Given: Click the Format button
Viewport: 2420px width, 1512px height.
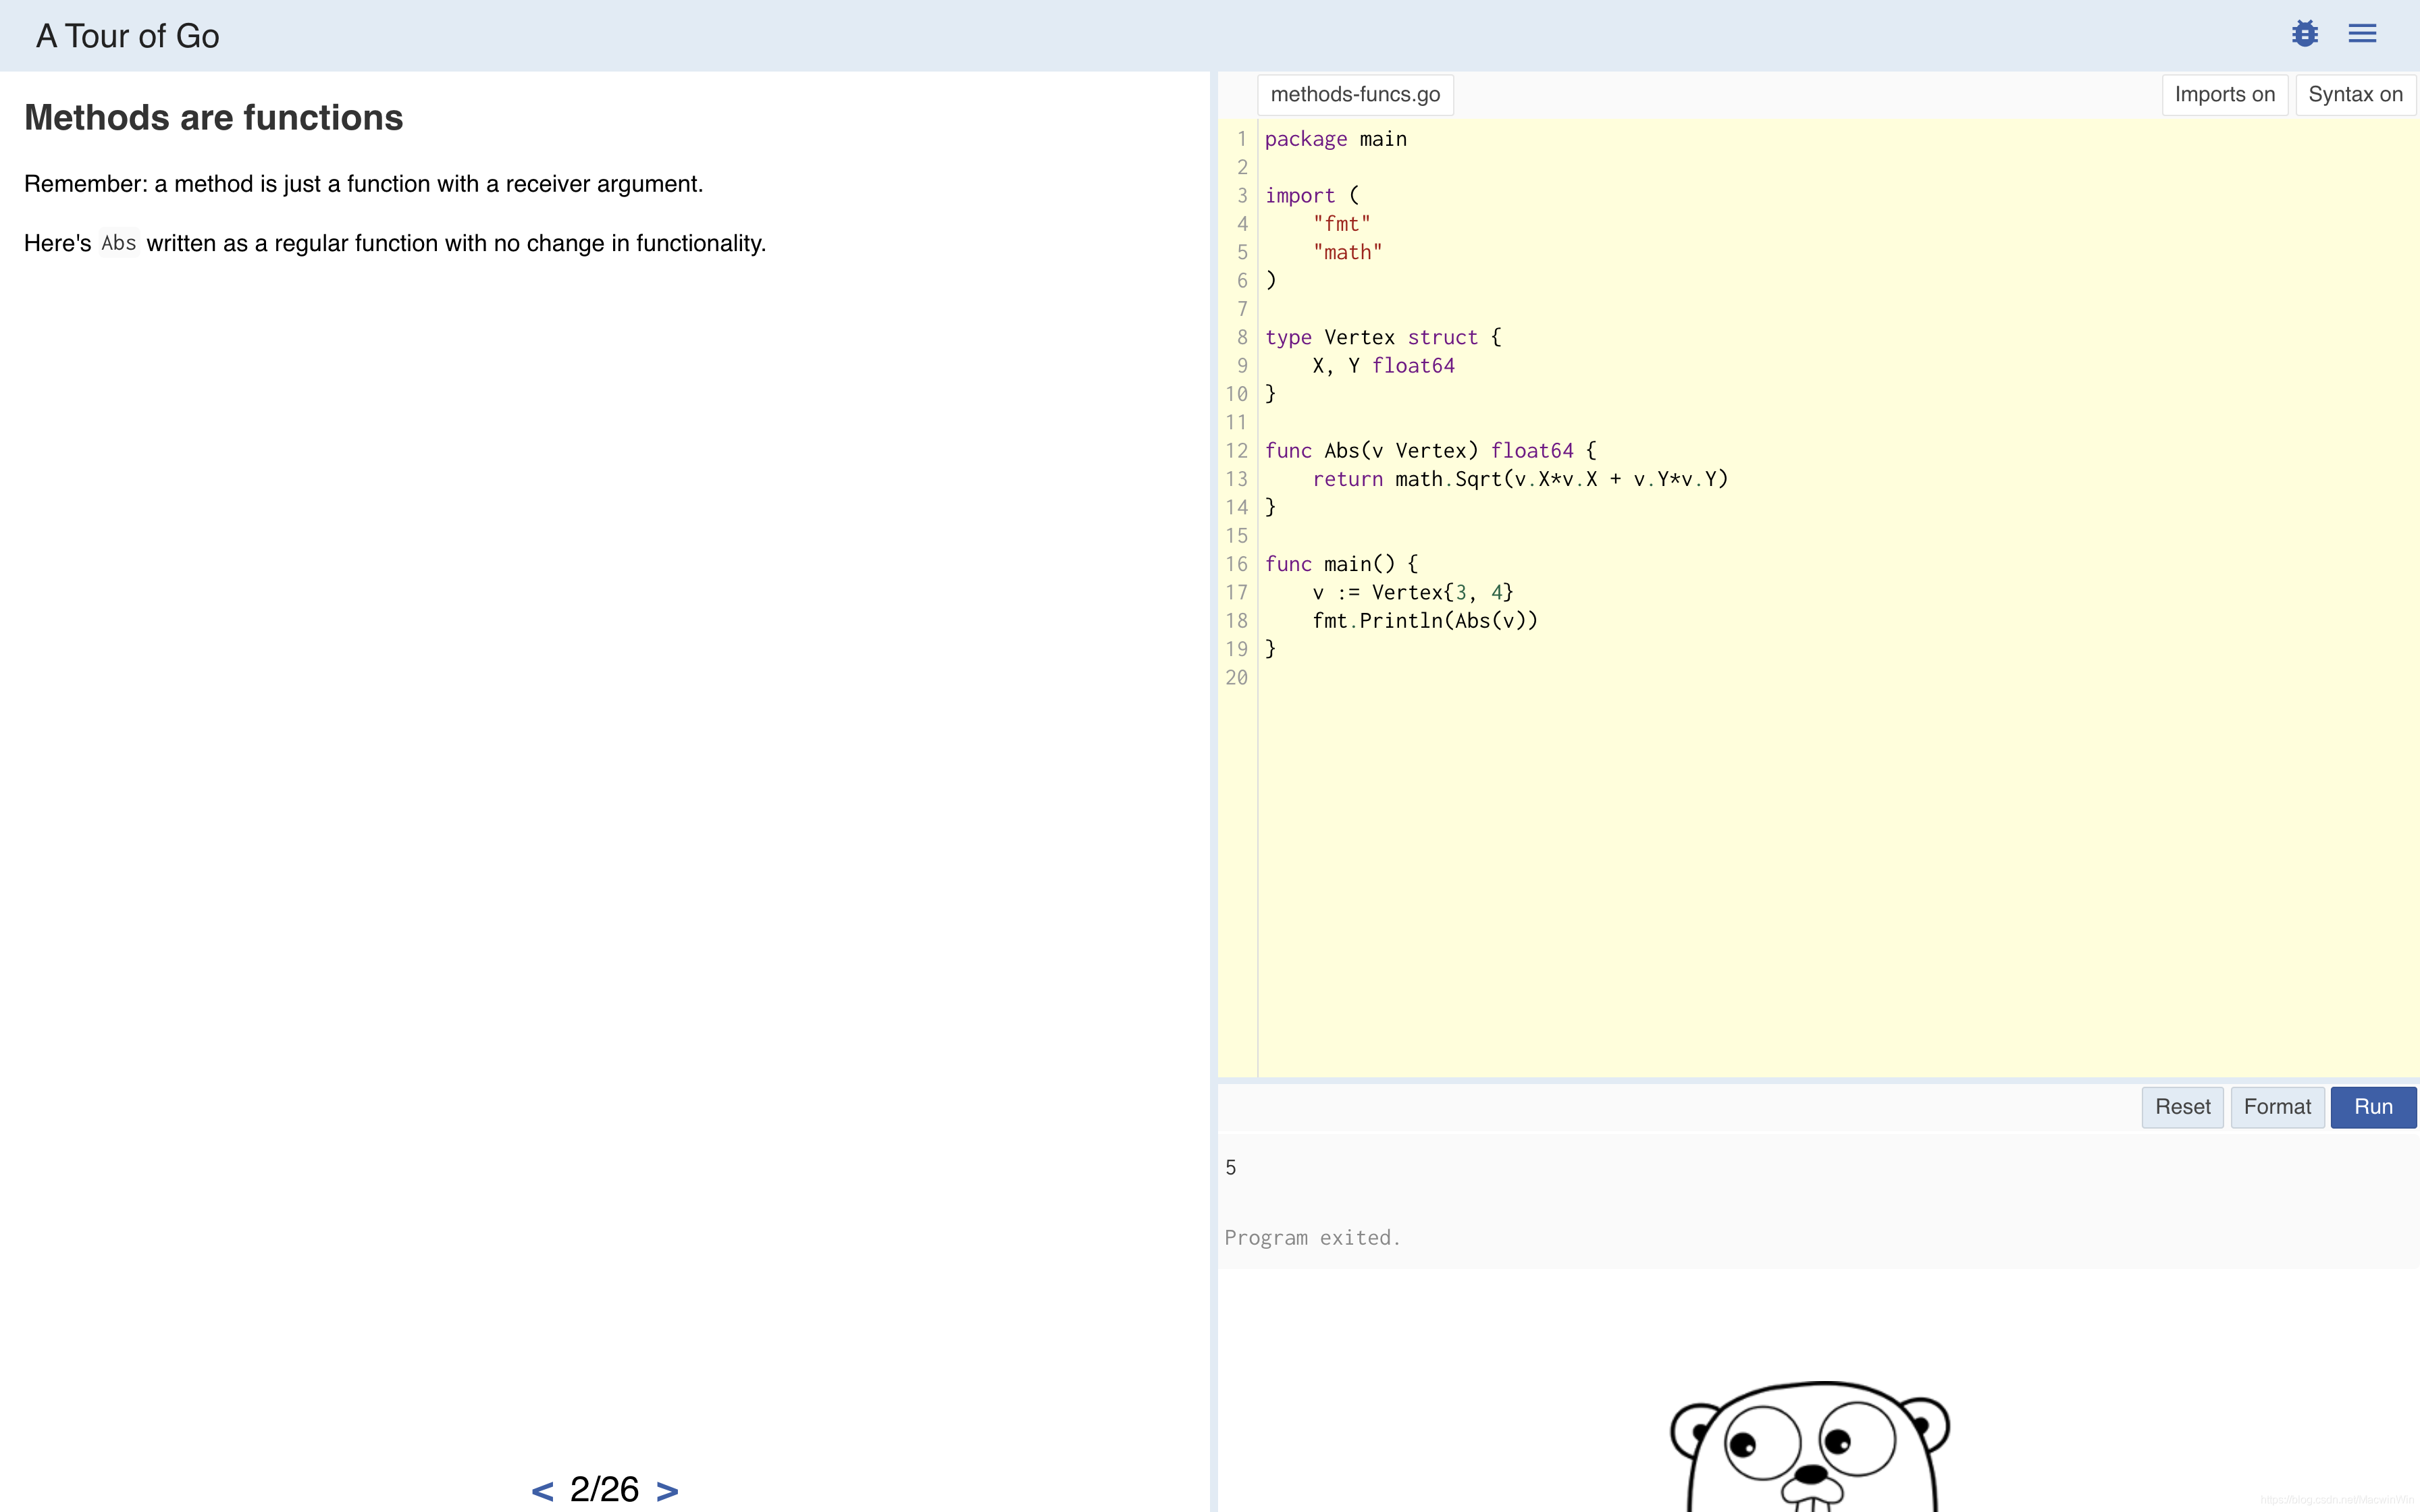Looking at the screenshot, I should tap(2277, 1107).
